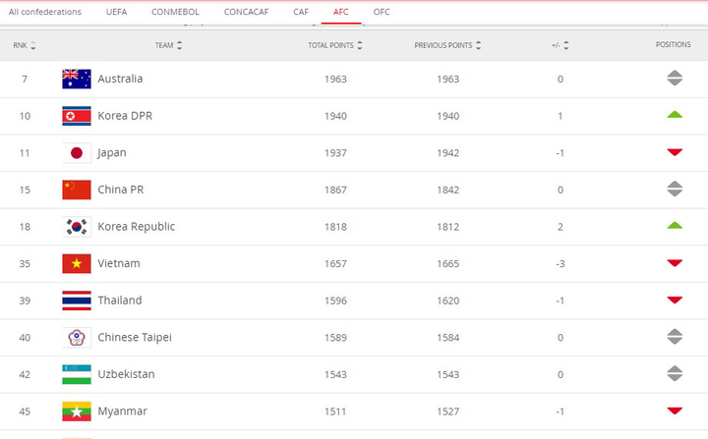This screenshot has width=708, height=439.
Task: Click the Myanmar flag icon
Action: click(77, 411)
